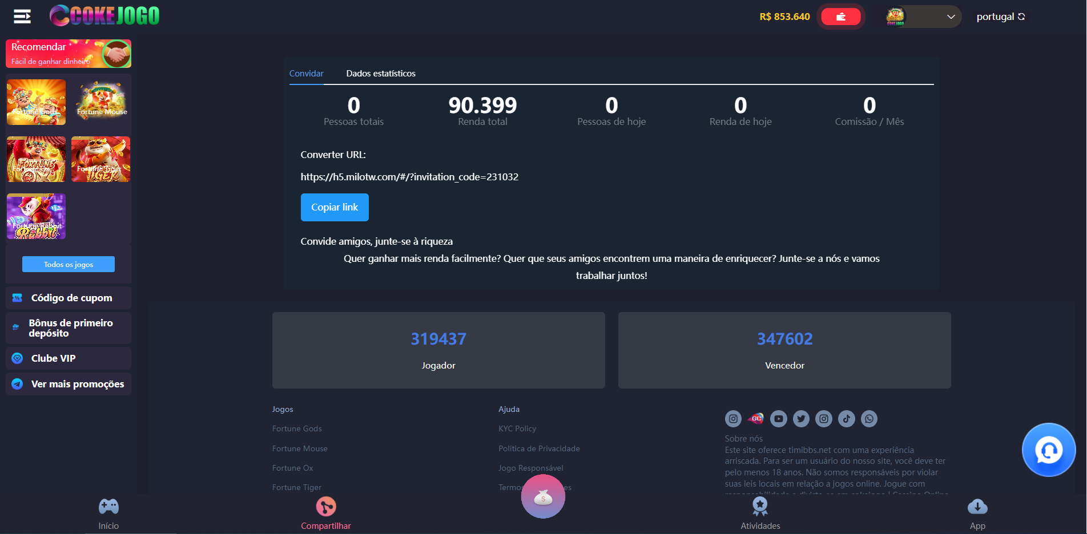Click the red wallet deposit button
This screenshot has width=1087, height=534.
[x=840, y=17]
